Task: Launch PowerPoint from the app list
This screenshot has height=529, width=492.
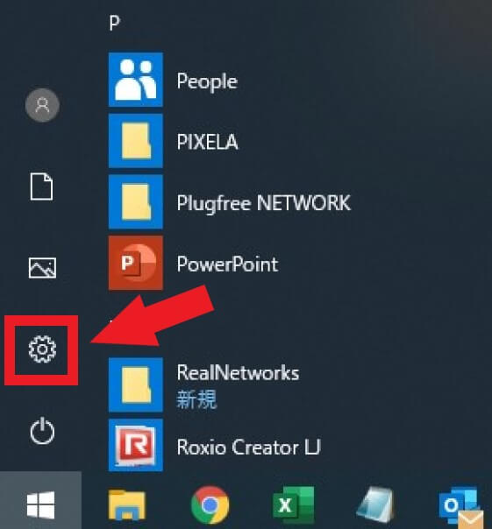Action: [230, 263]
